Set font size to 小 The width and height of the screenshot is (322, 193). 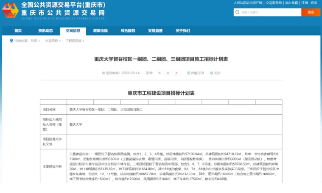pos(159,73)
